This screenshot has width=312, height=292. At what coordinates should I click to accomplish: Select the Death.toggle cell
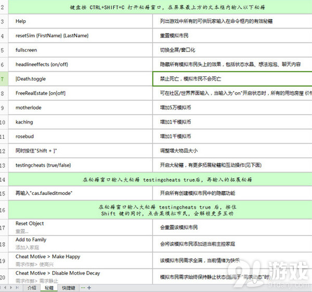[x=81, y=79]
